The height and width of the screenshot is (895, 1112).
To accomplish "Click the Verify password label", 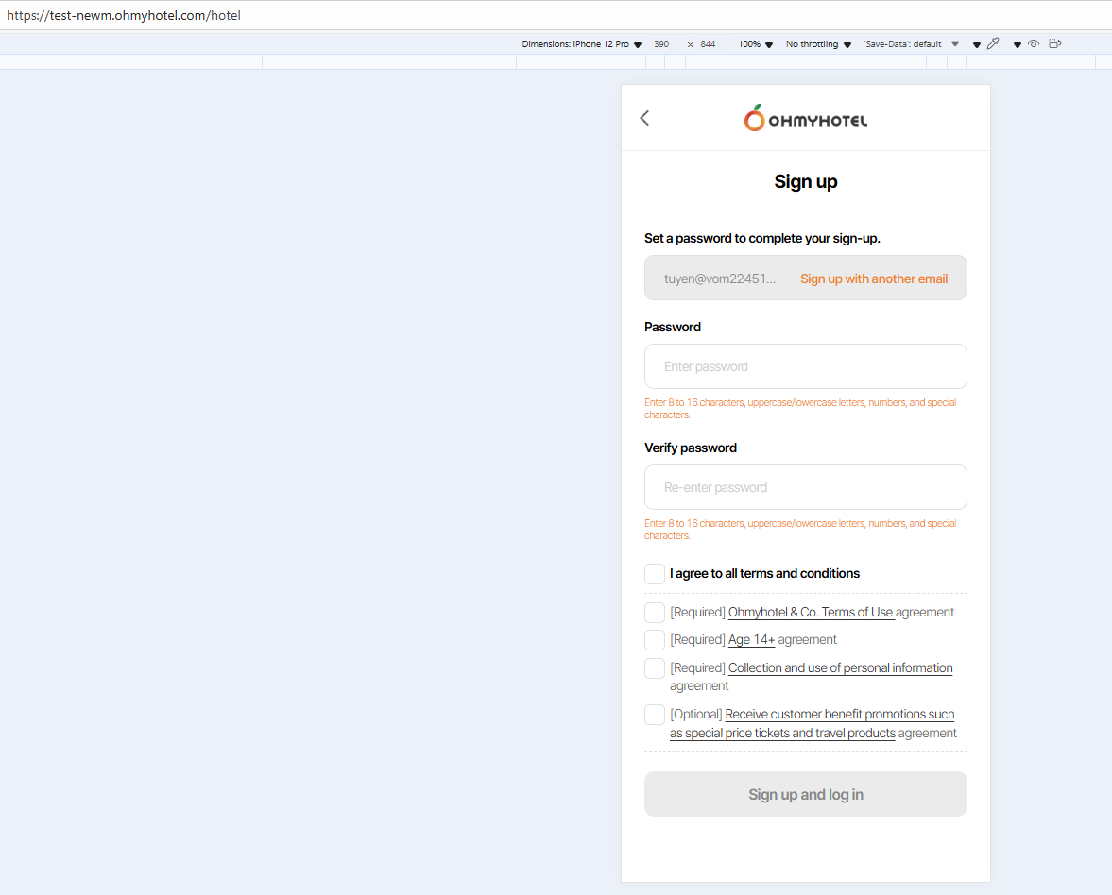I will pyautogui.click(x=691, y=447).
